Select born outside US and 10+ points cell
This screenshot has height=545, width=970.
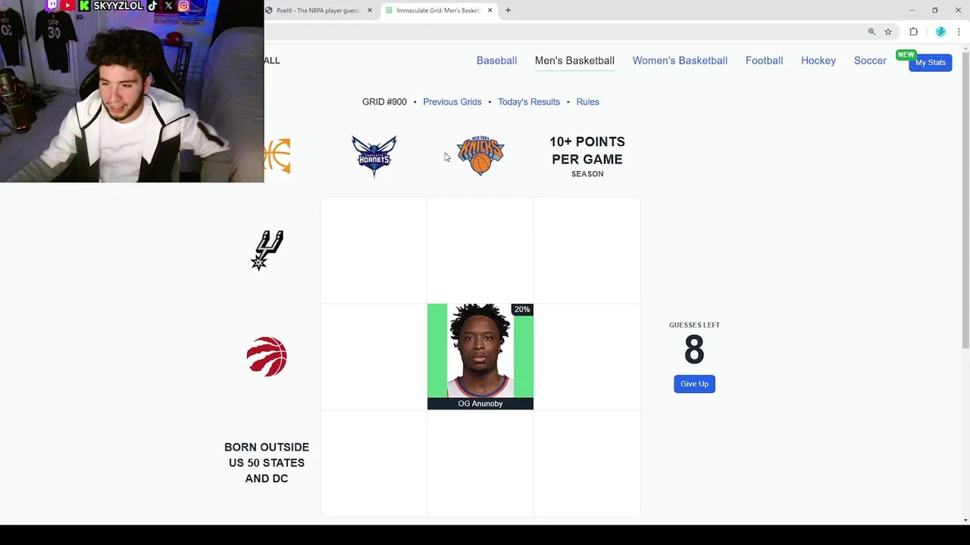coord(587,463)
